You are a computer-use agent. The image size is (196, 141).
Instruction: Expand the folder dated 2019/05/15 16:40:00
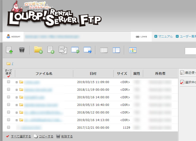(17, 105)
